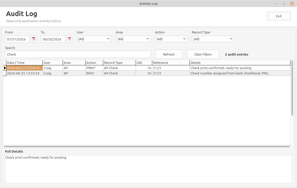The image size is (297, 188).
Task: Close the Activity Log window
Action: coord(292,4)
